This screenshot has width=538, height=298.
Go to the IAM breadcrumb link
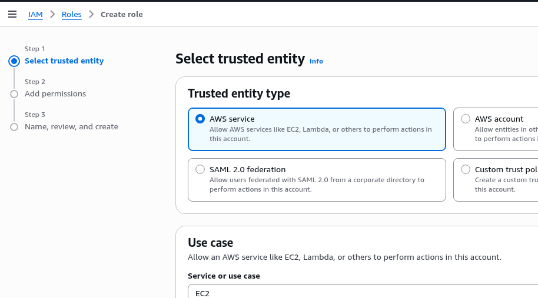(x=35, y=14)
